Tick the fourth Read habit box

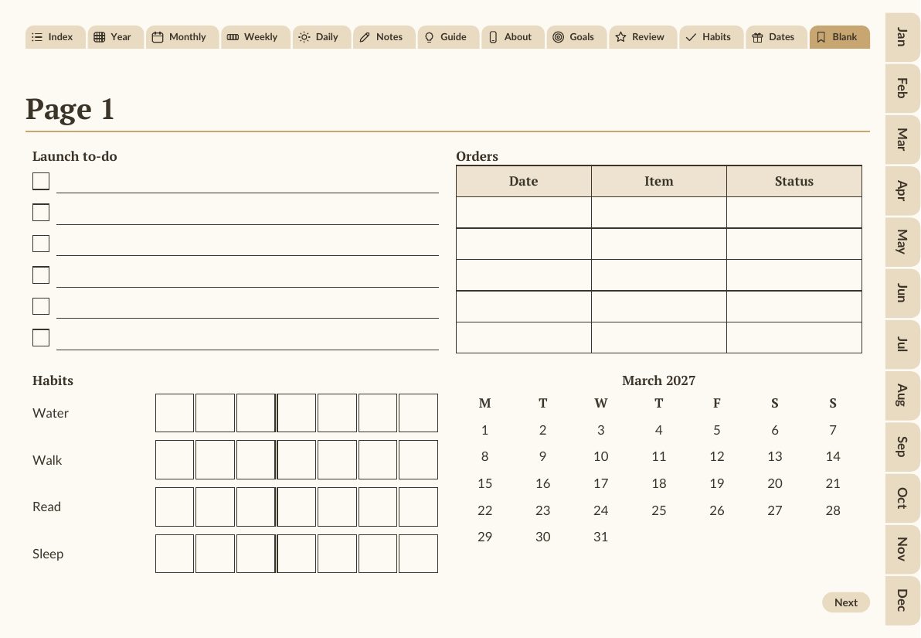tap(296, 507)
